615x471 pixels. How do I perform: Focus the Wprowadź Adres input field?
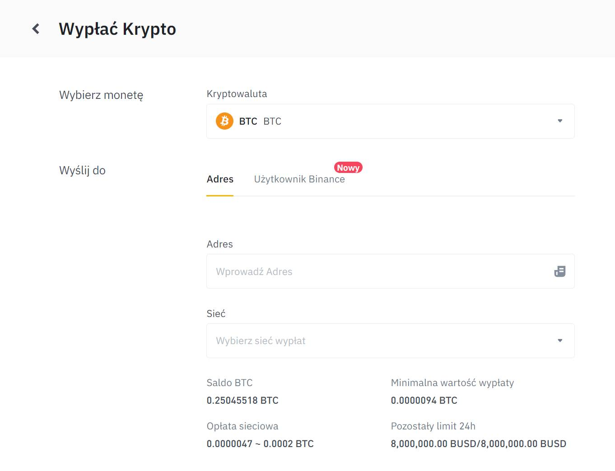click(391, 271)
